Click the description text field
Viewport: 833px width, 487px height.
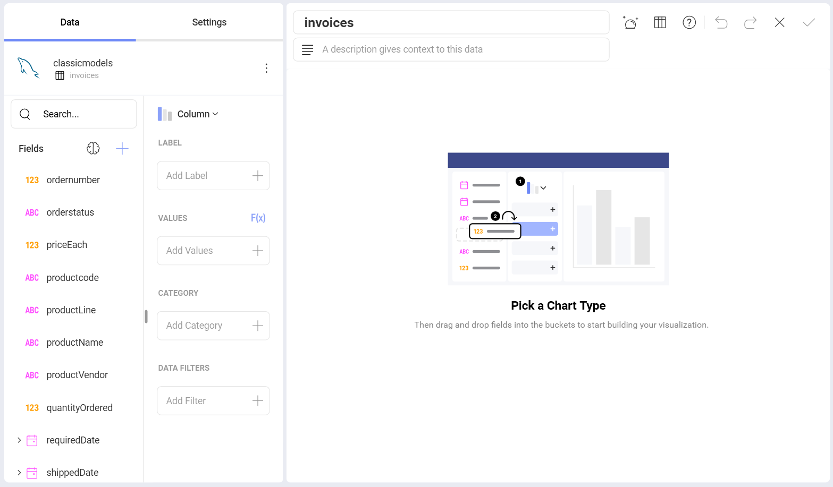(x=451, y=49)
